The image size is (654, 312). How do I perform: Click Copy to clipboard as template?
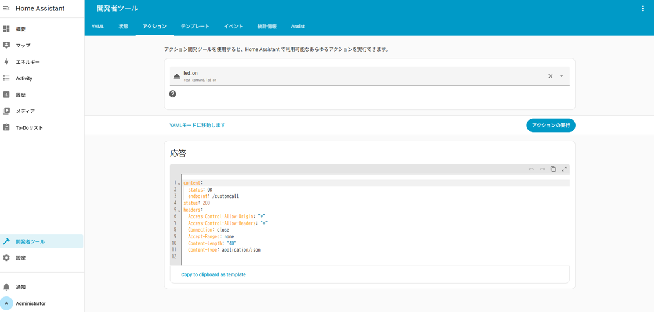(x=214, y=274)
